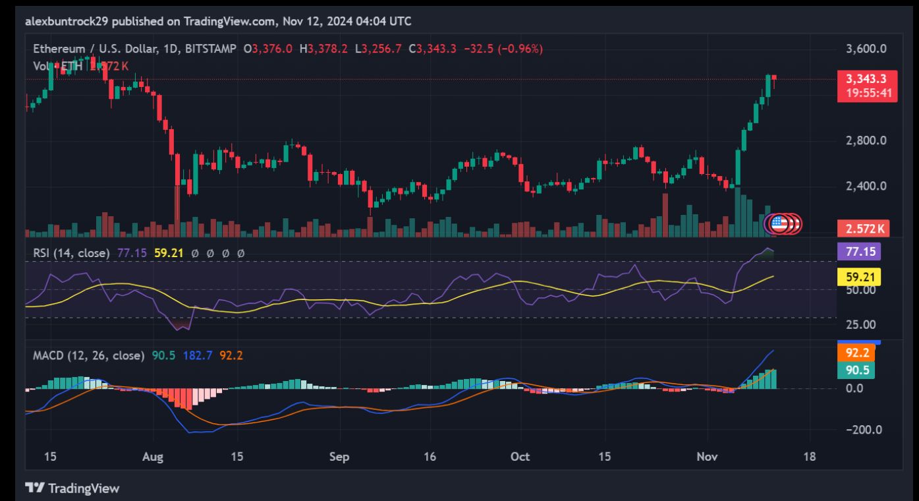Click the Oct date label on time axis
The width and height of the screenshot is (919, 501).
520,457
